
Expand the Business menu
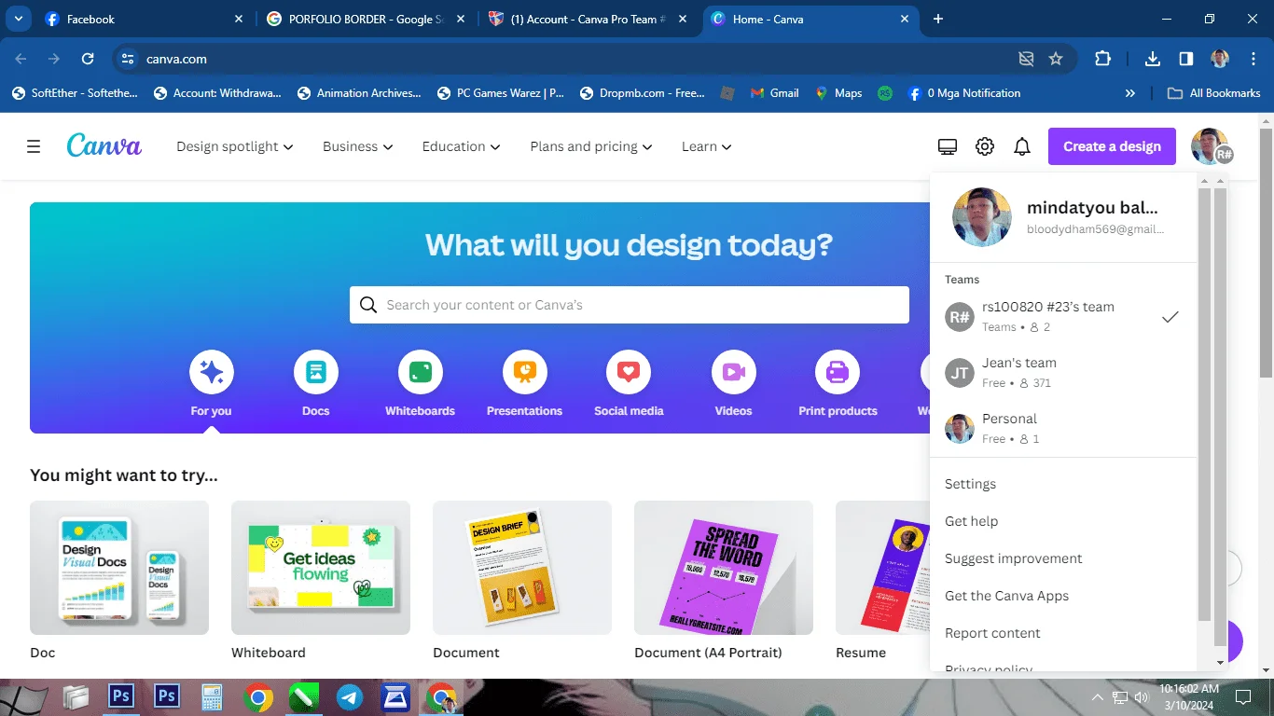[x=358, y=146]
